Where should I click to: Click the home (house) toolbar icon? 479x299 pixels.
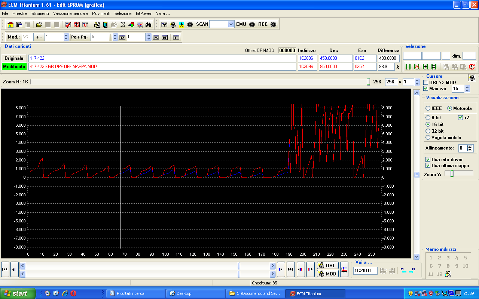point(10,25)
